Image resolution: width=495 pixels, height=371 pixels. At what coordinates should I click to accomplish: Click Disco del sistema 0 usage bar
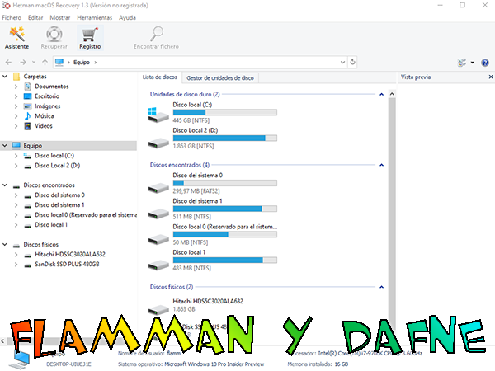[224, 183]
